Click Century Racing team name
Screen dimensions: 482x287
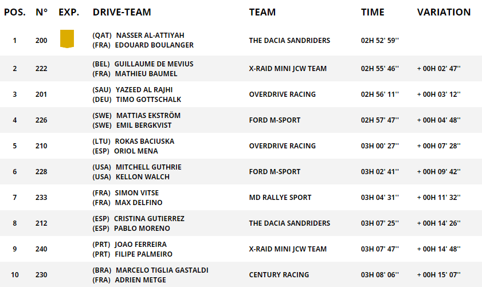coord(279,275)
